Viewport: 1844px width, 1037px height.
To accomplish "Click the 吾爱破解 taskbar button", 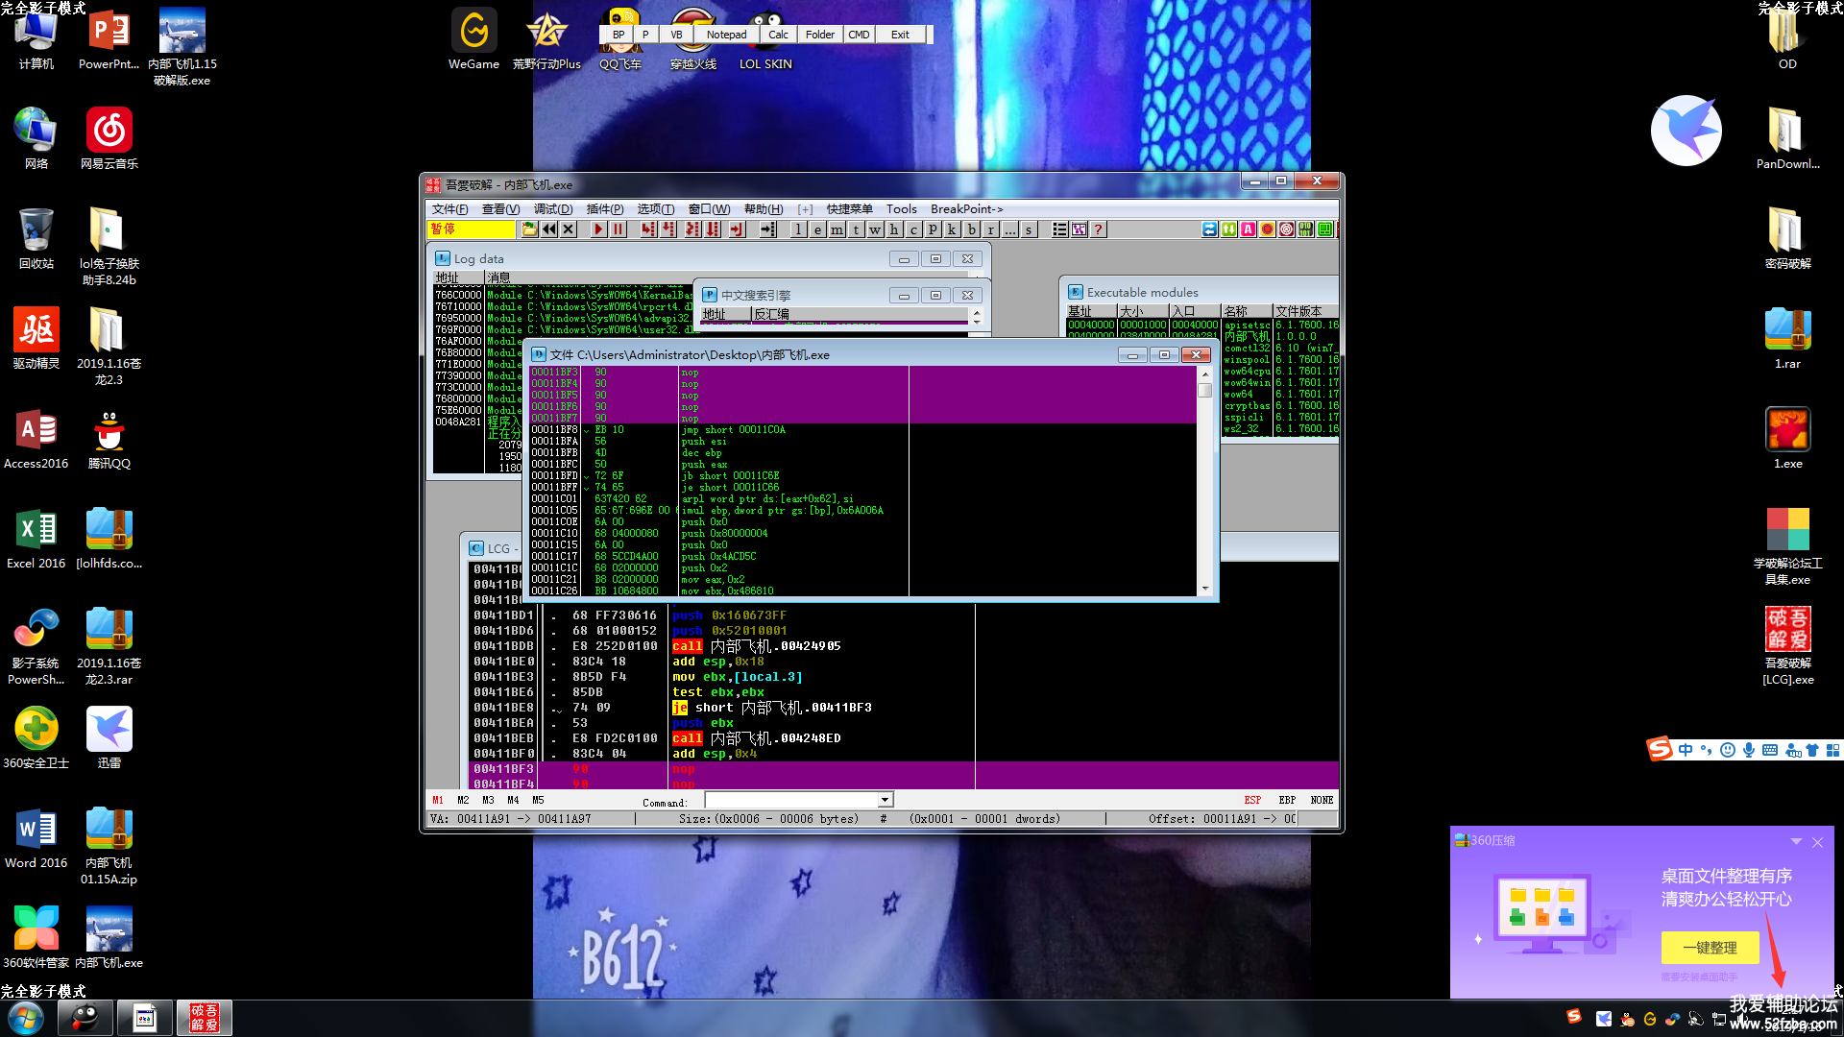I will click(204, 1018).
